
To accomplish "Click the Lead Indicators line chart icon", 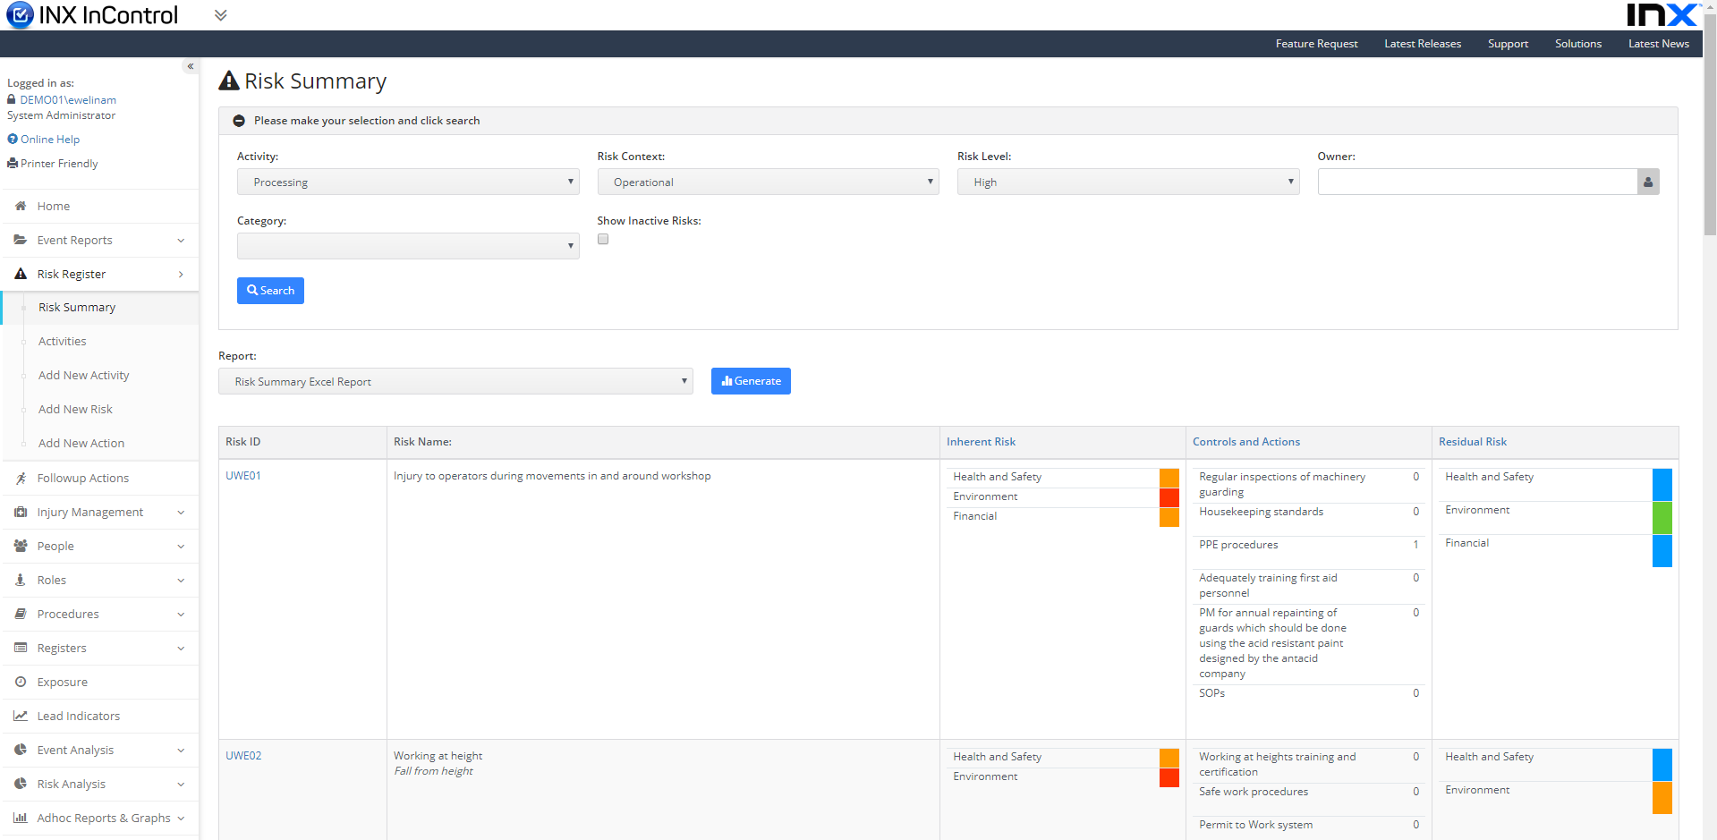I will click(x=21, y=716).
